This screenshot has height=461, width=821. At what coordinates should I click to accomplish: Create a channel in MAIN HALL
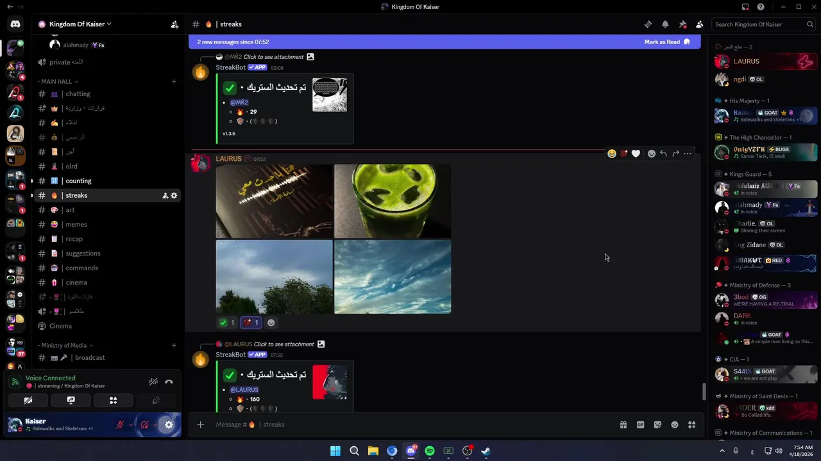(174, 82)
